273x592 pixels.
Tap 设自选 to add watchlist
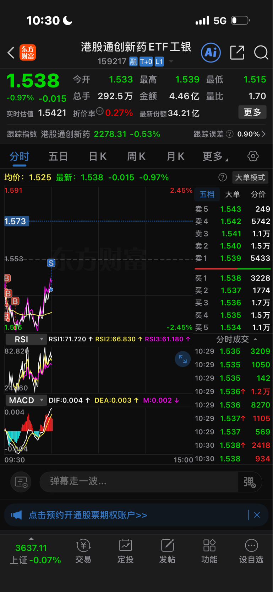251,551
